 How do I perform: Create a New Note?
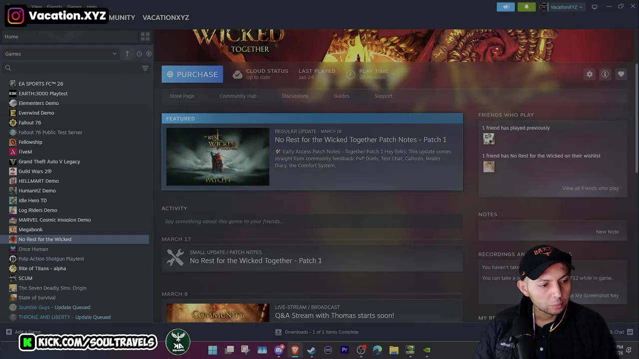tap(607, 232)
